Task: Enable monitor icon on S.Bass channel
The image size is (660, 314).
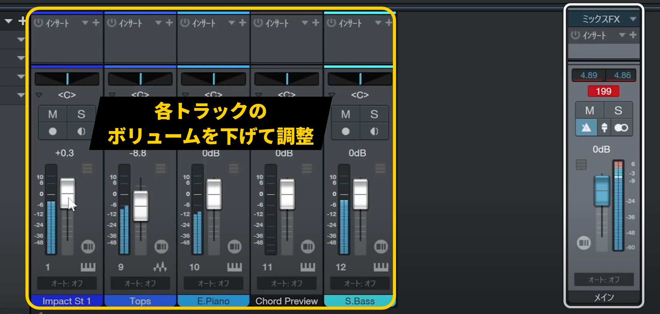Action: pos(374,131)
